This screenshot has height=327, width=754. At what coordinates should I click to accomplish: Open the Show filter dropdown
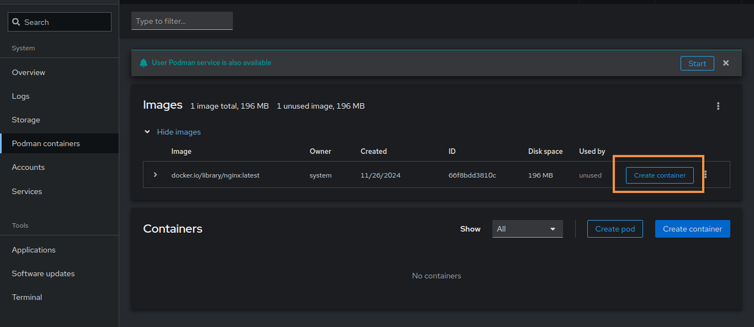point(527,229)
